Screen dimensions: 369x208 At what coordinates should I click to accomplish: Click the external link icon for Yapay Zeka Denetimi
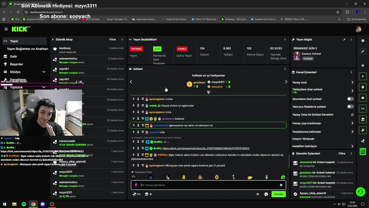(x=352, y=115)
